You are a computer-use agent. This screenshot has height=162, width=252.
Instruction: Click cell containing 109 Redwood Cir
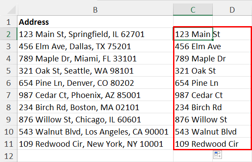click(x=193, y=144)
